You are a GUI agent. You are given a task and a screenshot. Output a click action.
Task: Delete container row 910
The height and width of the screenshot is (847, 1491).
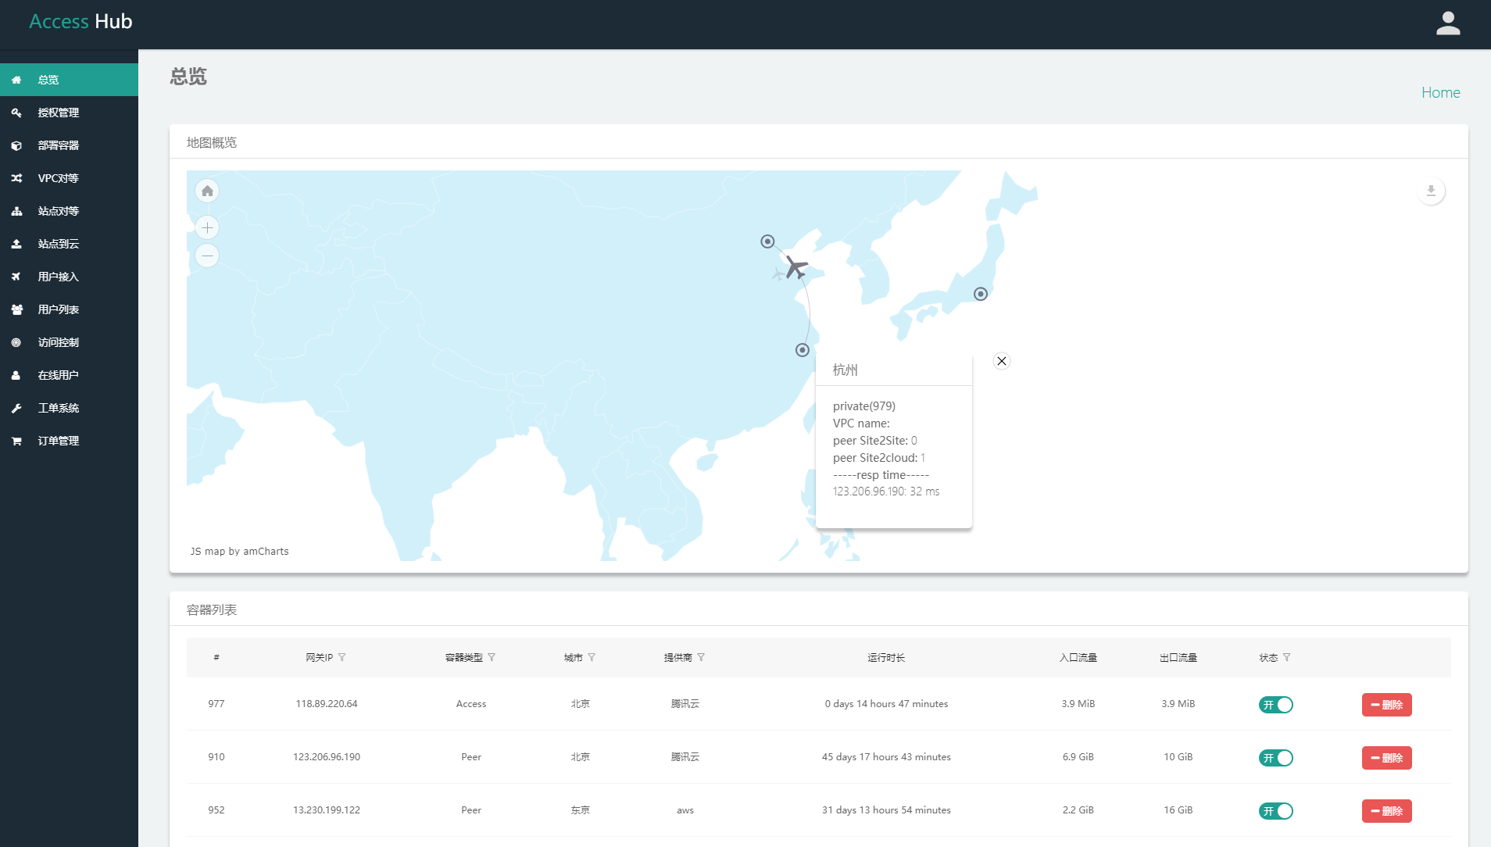click(x=1386, y=758)
